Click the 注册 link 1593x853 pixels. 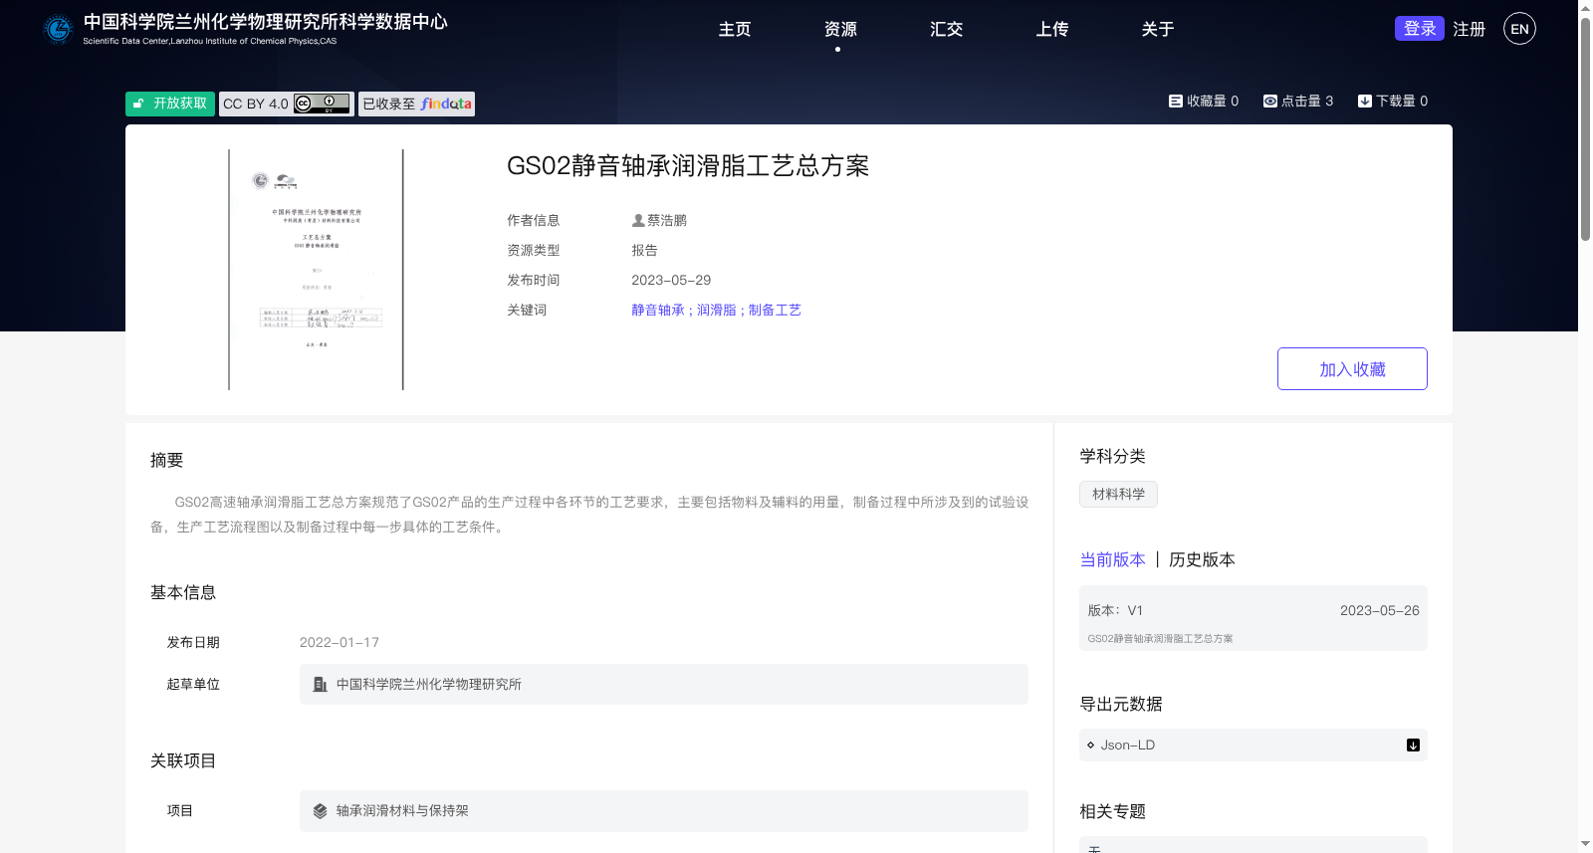[x=1469, y=29]
